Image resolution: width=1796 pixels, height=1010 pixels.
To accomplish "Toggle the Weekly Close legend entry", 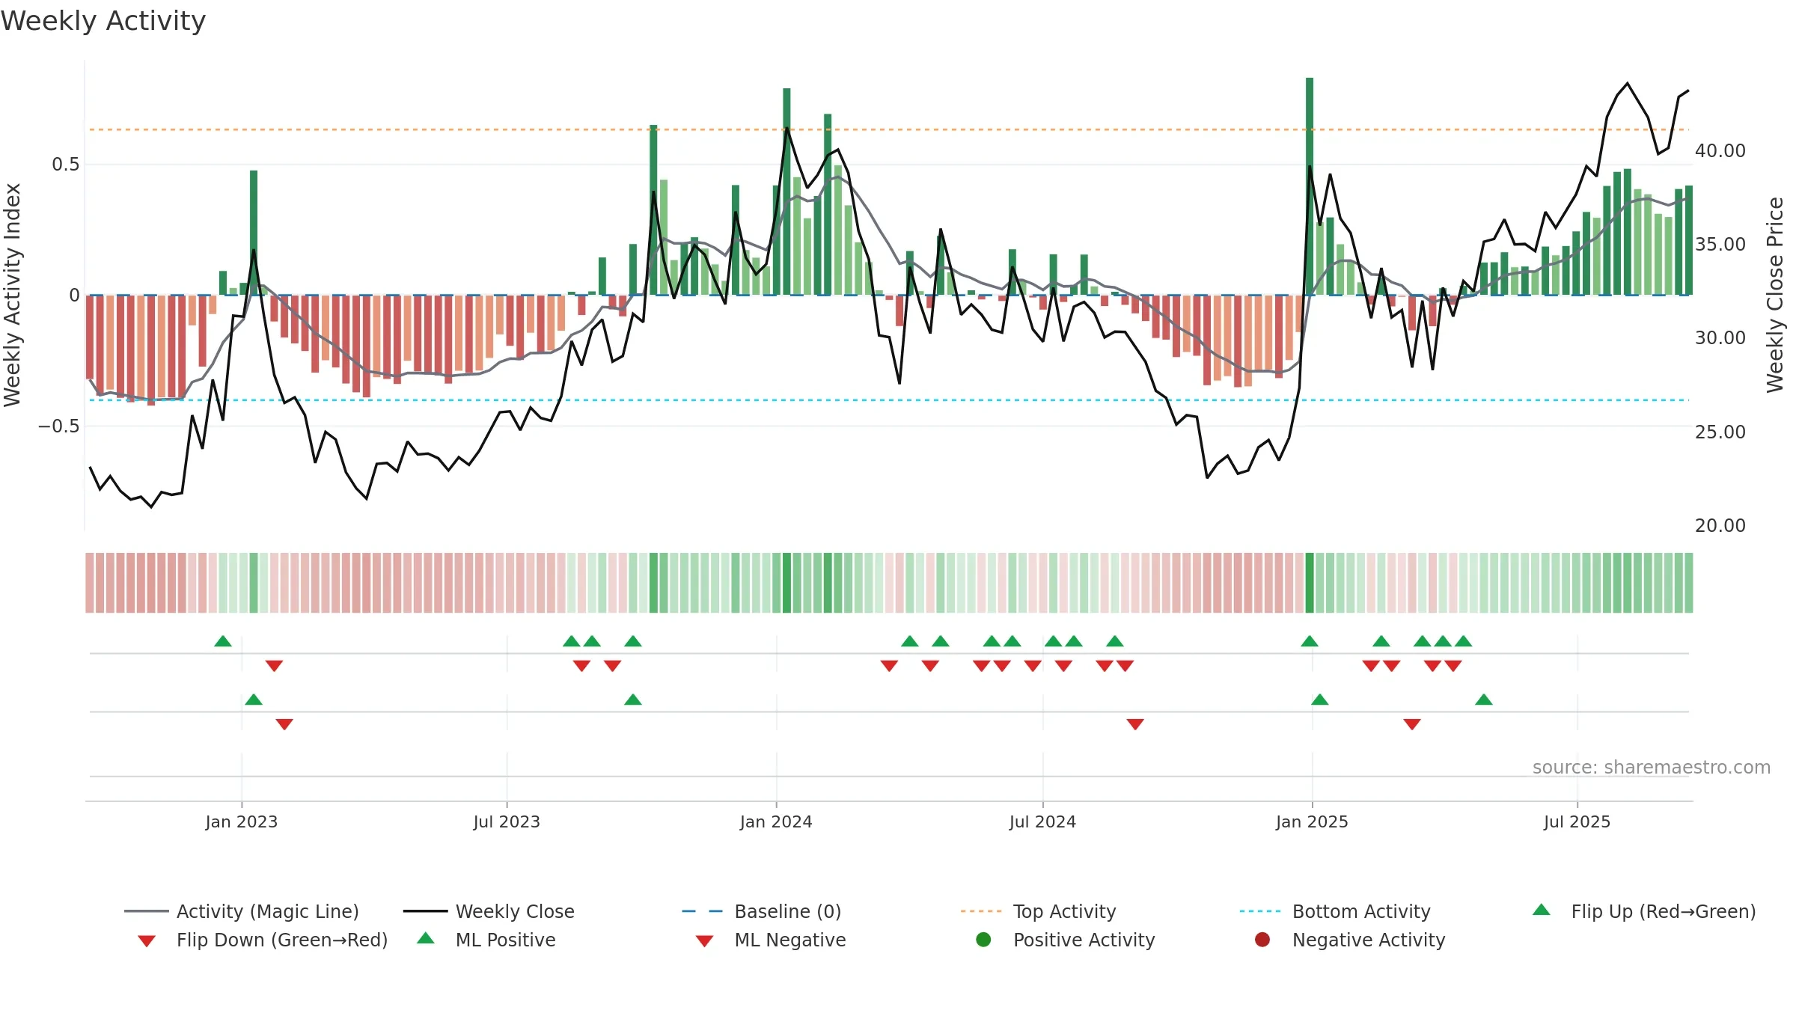I will point(489,911).
